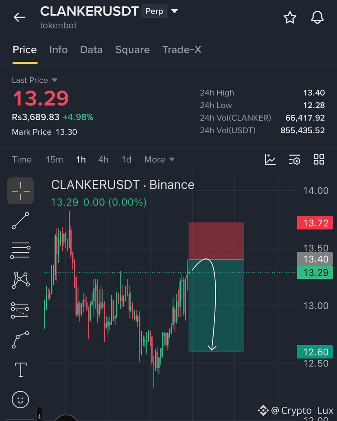Open the emoji sticker tool

pyautogui.click(x=20, y=399)
